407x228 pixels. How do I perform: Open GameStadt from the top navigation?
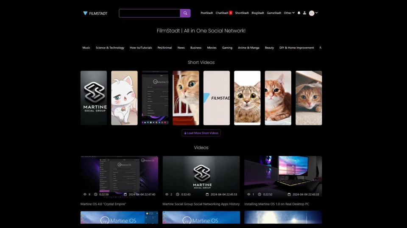(x=274, y=13)
